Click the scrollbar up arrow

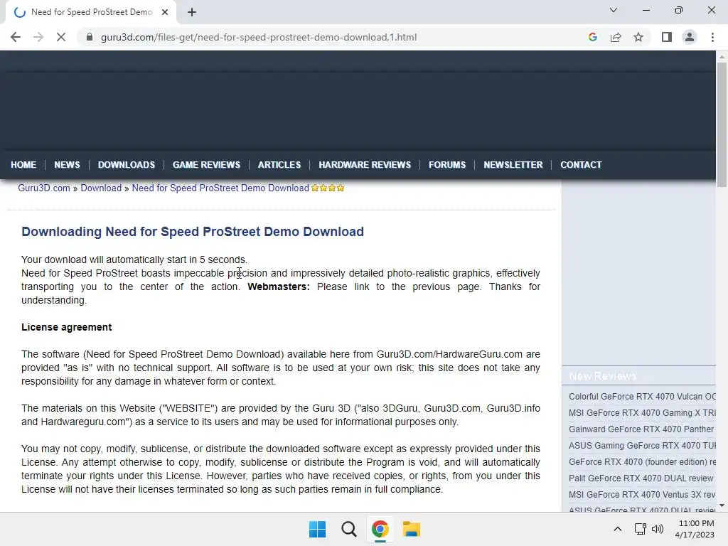click(722, 57)
